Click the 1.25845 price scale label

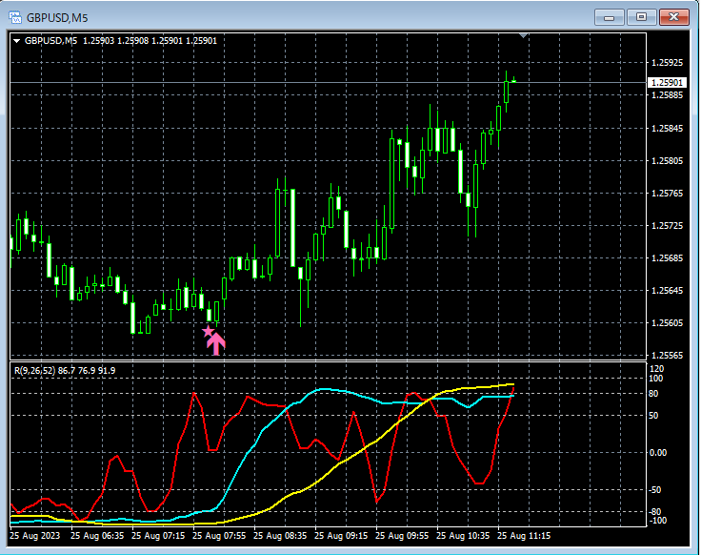(667, 129)
